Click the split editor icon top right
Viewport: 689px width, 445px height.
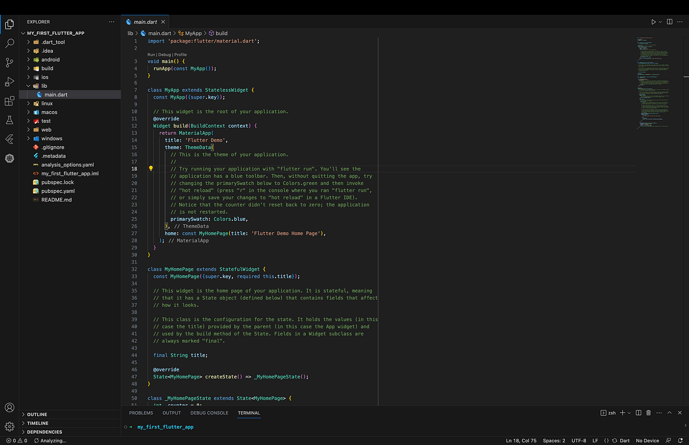tap(669, 21)
